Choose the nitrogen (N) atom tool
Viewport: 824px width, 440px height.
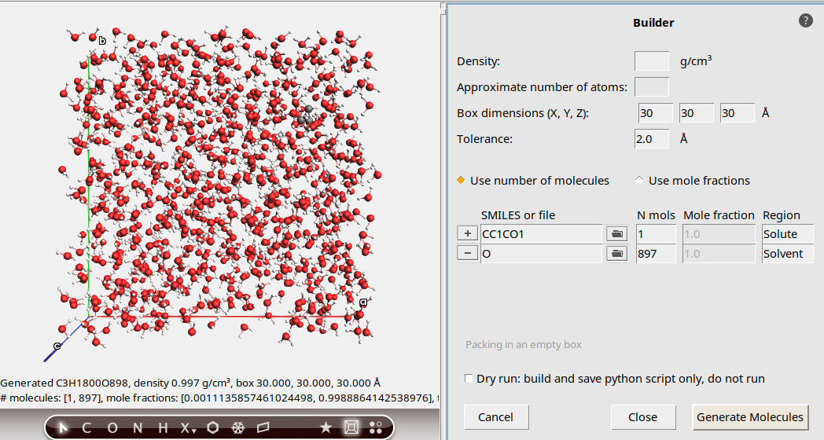(x=138, y=427)
